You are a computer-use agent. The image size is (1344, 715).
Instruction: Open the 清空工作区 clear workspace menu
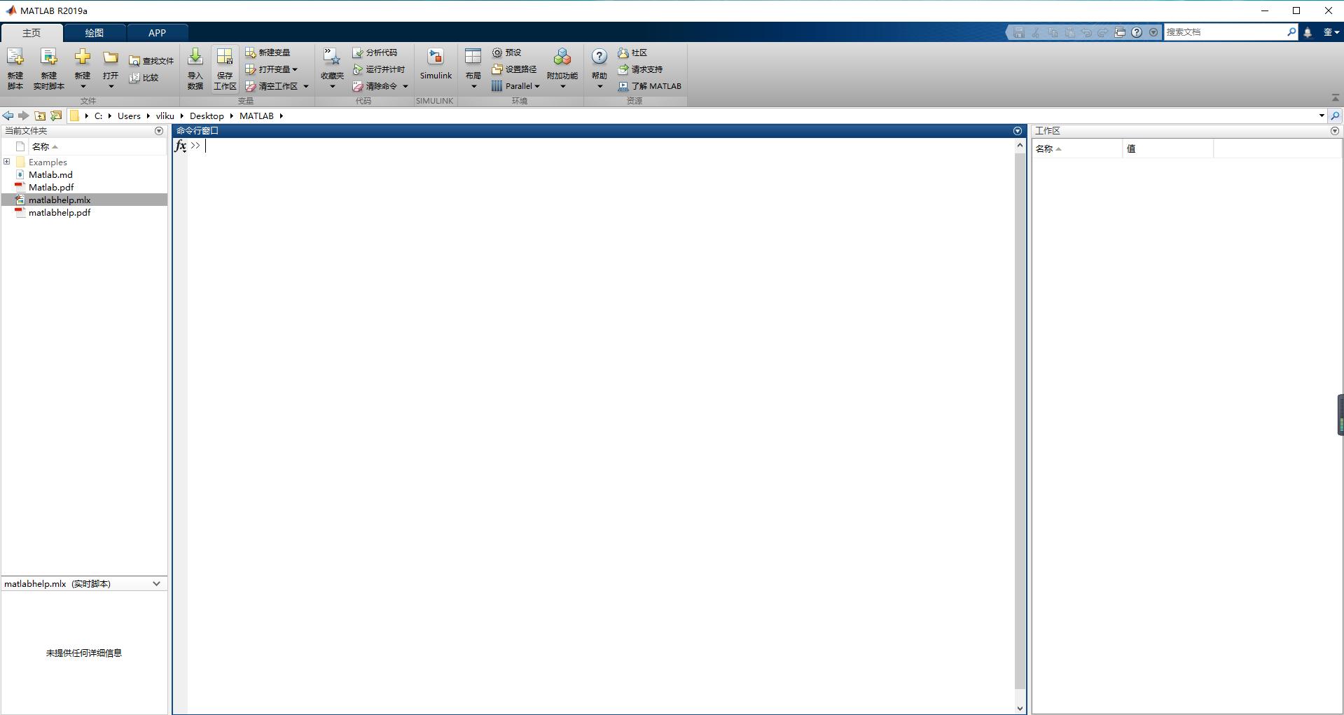click(x=306, y=86)
